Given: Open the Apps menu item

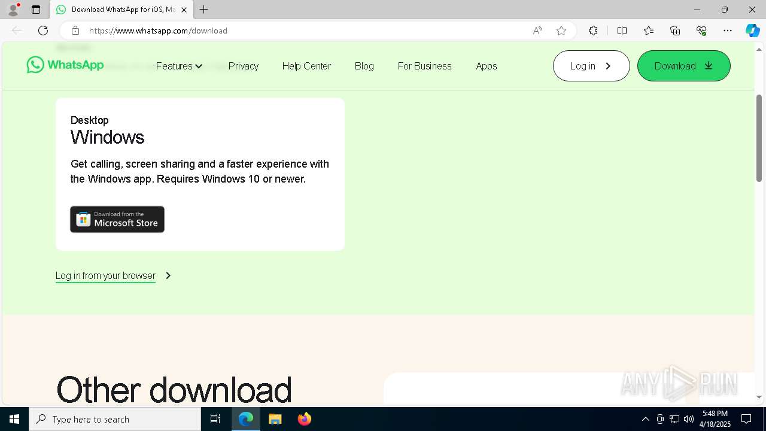Looking at the screenshot, I should pyautogui.click(x=487, y=66).
